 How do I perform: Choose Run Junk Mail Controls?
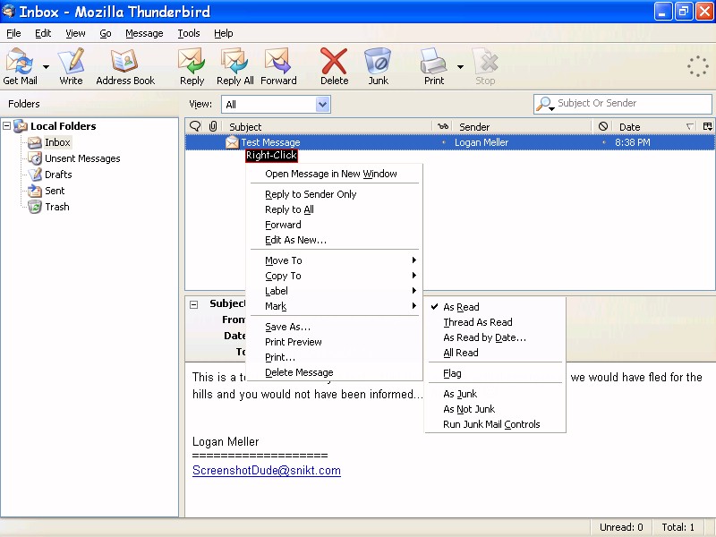click(496, 424)
